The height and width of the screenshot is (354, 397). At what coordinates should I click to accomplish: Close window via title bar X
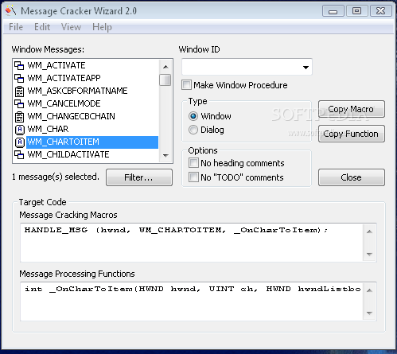pos(381,11)
